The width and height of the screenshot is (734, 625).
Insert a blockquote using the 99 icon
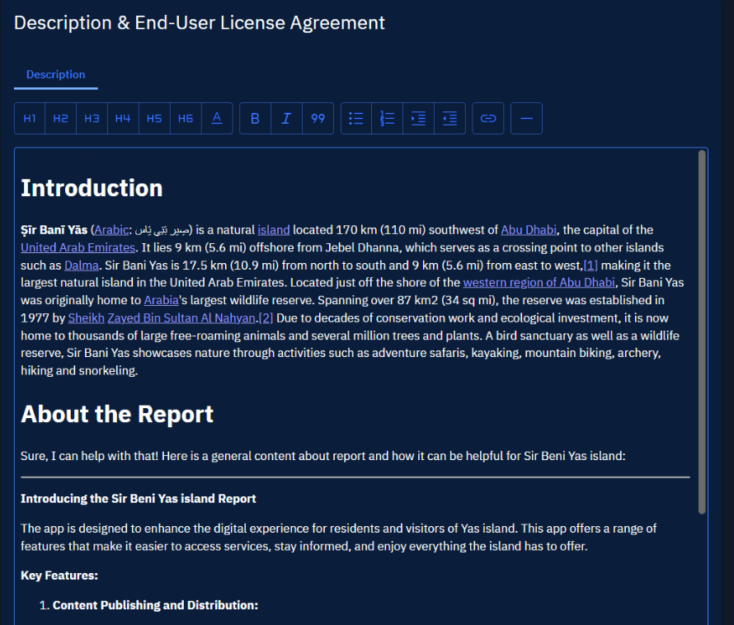318,118
